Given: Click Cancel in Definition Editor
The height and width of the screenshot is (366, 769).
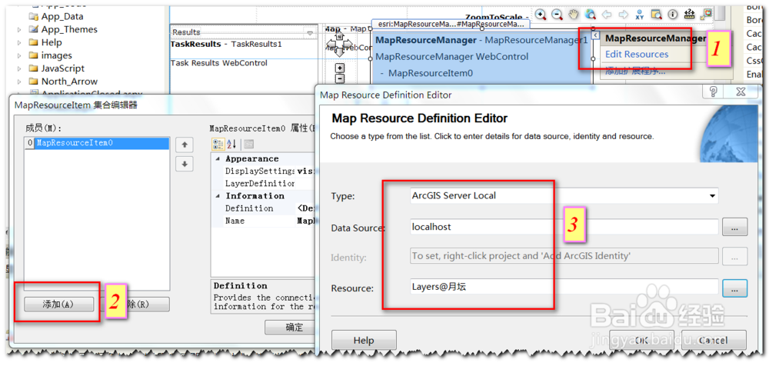Looking at the screenshot, I should [714, 340].
